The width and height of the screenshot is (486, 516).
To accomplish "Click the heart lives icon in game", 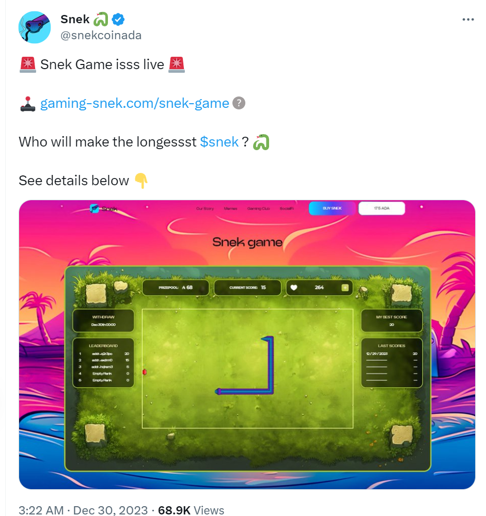I will 294,287.
